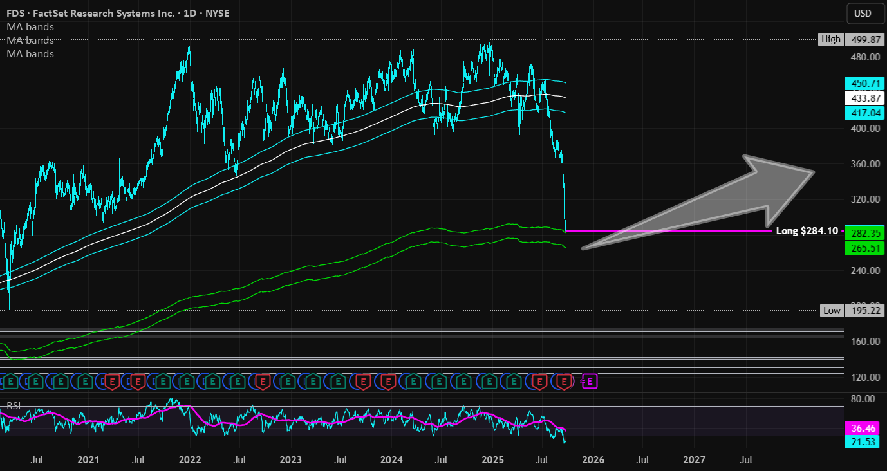Click the High price tag label
The width and height of the screenshot is (887, 471).
coord(830,39)
